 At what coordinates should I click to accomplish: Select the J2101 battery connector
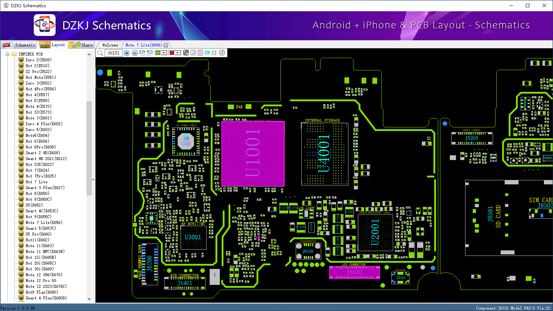(400, 278)
